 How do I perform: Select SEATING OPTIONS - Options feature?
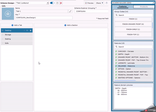pyautogui.click(x=133, y=78)
